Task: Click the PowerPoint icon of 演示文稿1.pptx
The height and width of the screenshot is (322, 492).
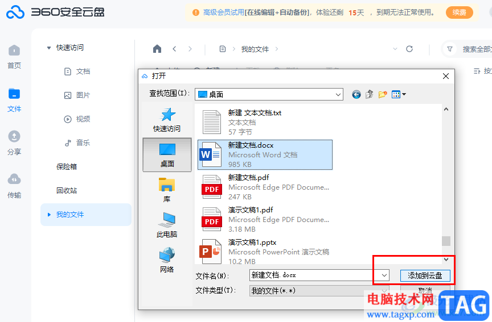Action: (x=210, y=251)
